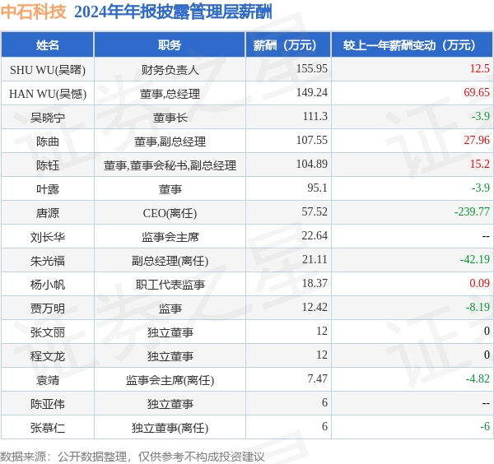The height and width of the screenshot is (464, 494).
Task: Click the salary value 111.3
Action: coord(315,117)
